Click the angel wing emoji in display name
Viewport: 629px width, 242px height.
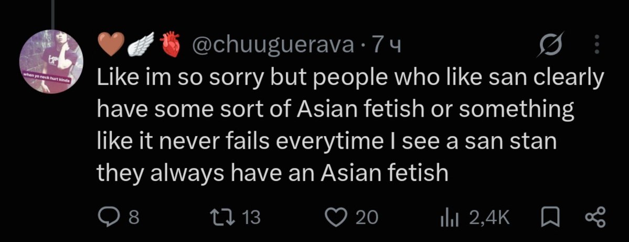tap(141, 44)
